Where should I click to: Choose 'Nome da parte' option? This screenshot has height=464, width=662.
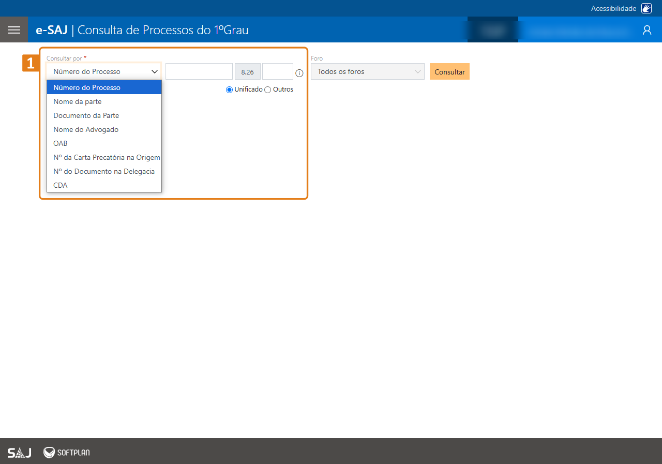click(x=104, y=101)
